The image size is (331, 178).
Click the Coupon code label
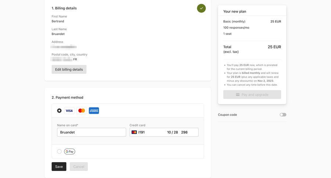pyautogui.click(x=227, y=115)
